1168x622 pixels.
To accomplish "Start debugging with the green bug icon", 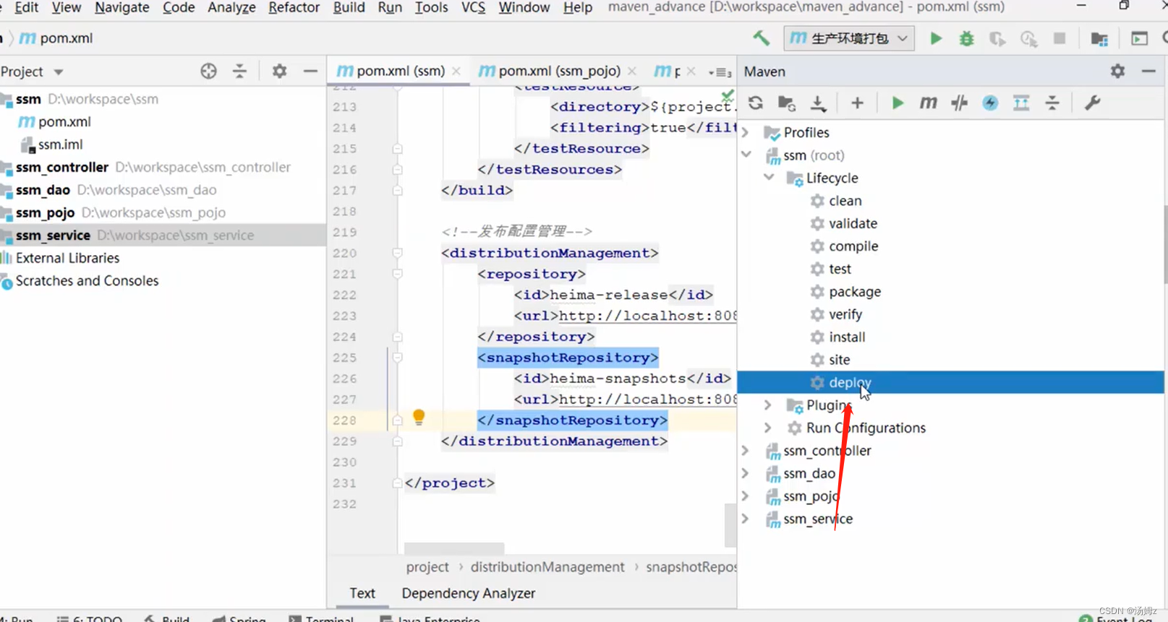I will click(967, 38).
